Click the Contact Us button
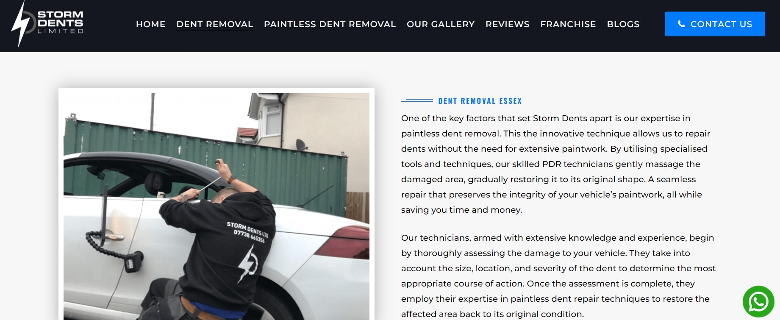The width and height of the screenshot is (780, 320). pyautogui.click(x=715, y=24)
